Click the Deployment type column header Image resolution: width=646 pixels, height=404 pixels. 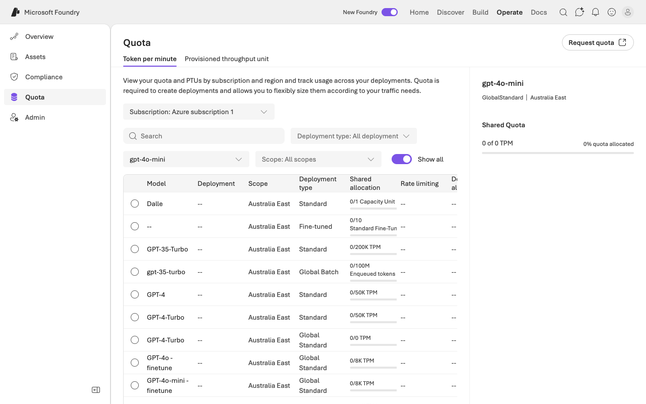[x=318, y=183]
